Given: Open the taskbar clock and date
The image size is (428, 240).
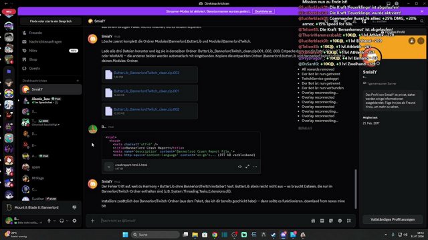Looking at the screenshot, I should click(417, 235).
